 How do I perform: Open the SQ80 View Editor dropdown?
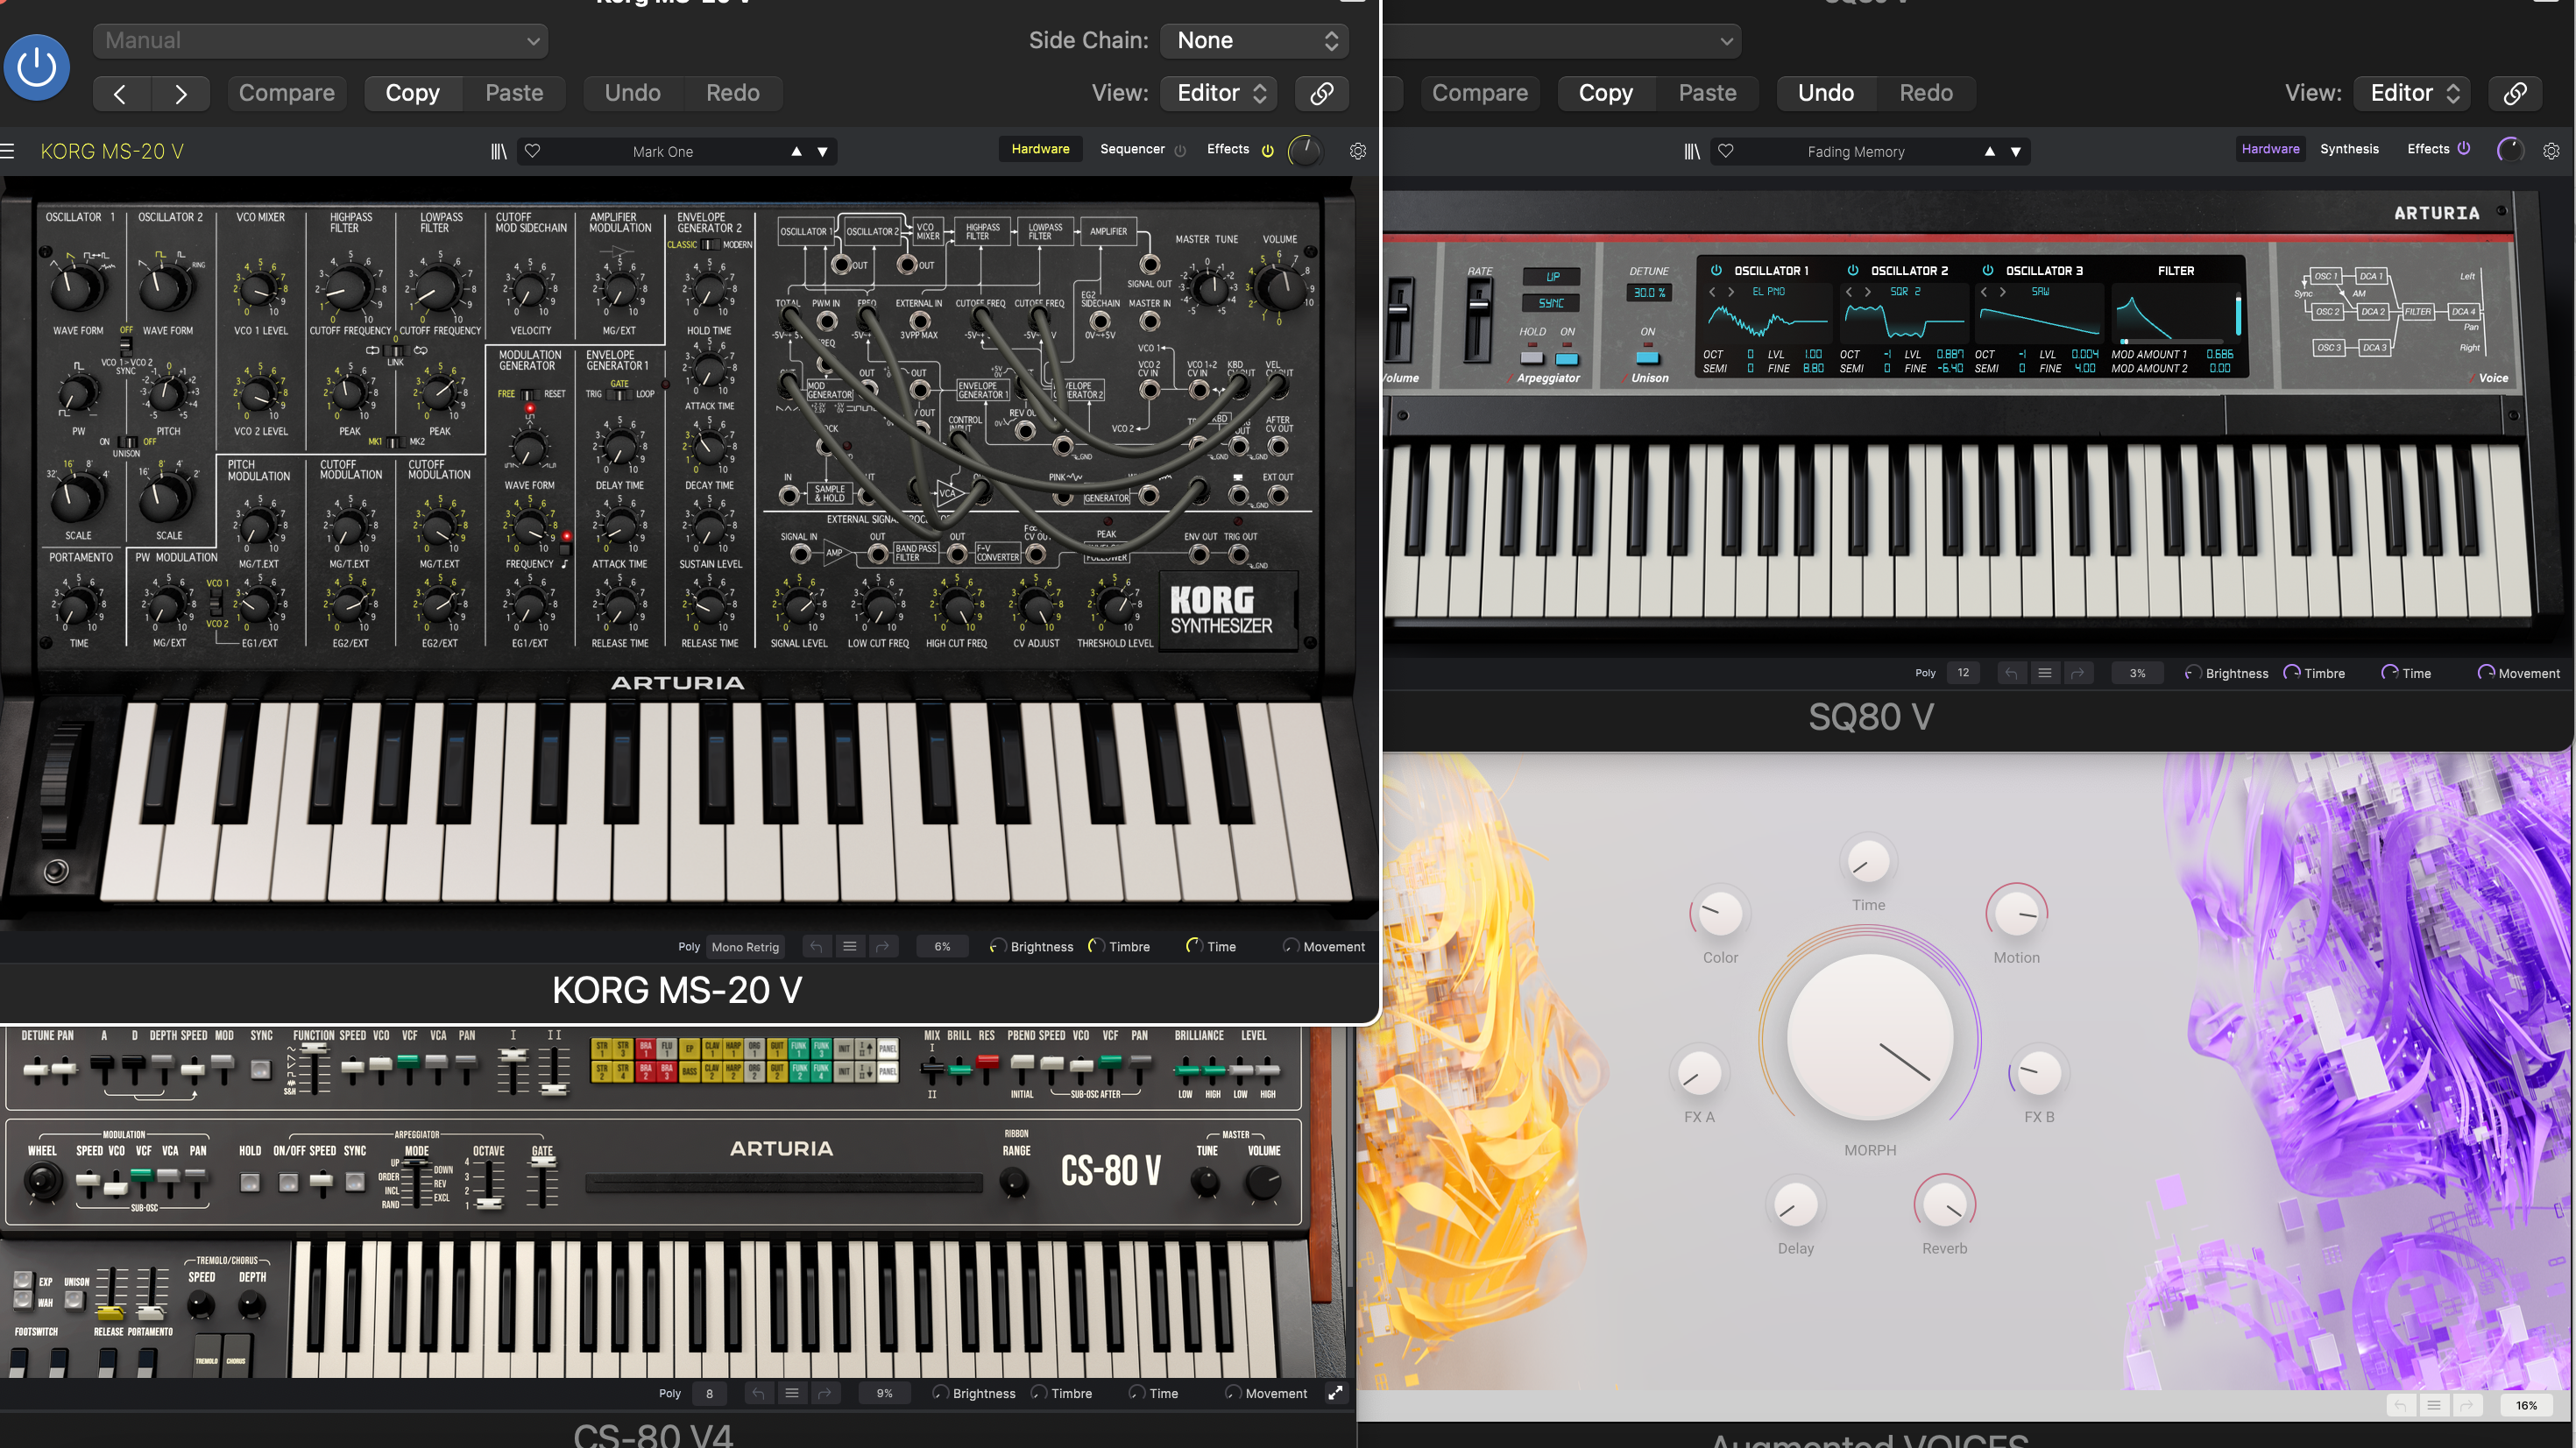[2411, 93]
